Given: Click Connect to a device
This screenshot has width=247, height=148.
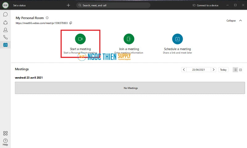Looking at the screenshot, I should pyautogui.click(x=205, y=5).
